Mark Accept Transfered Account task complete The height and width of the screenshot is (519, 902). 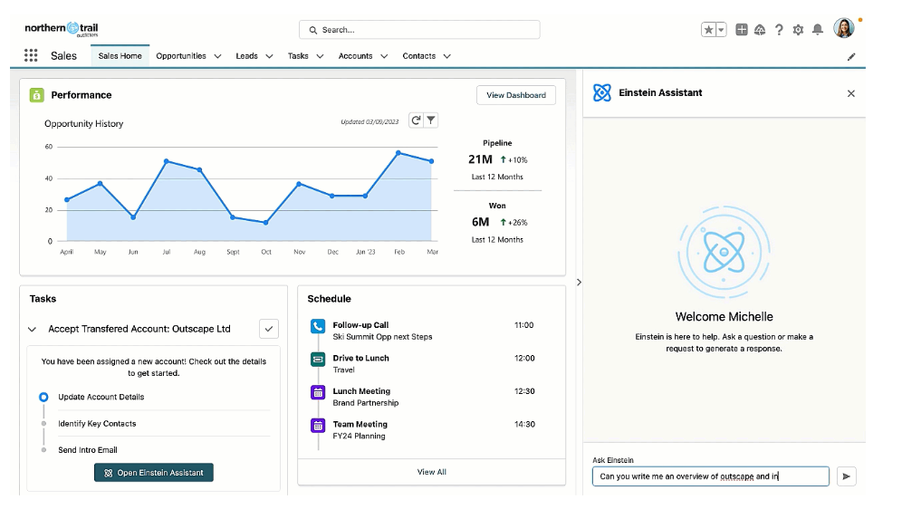[x=269, y=329]
